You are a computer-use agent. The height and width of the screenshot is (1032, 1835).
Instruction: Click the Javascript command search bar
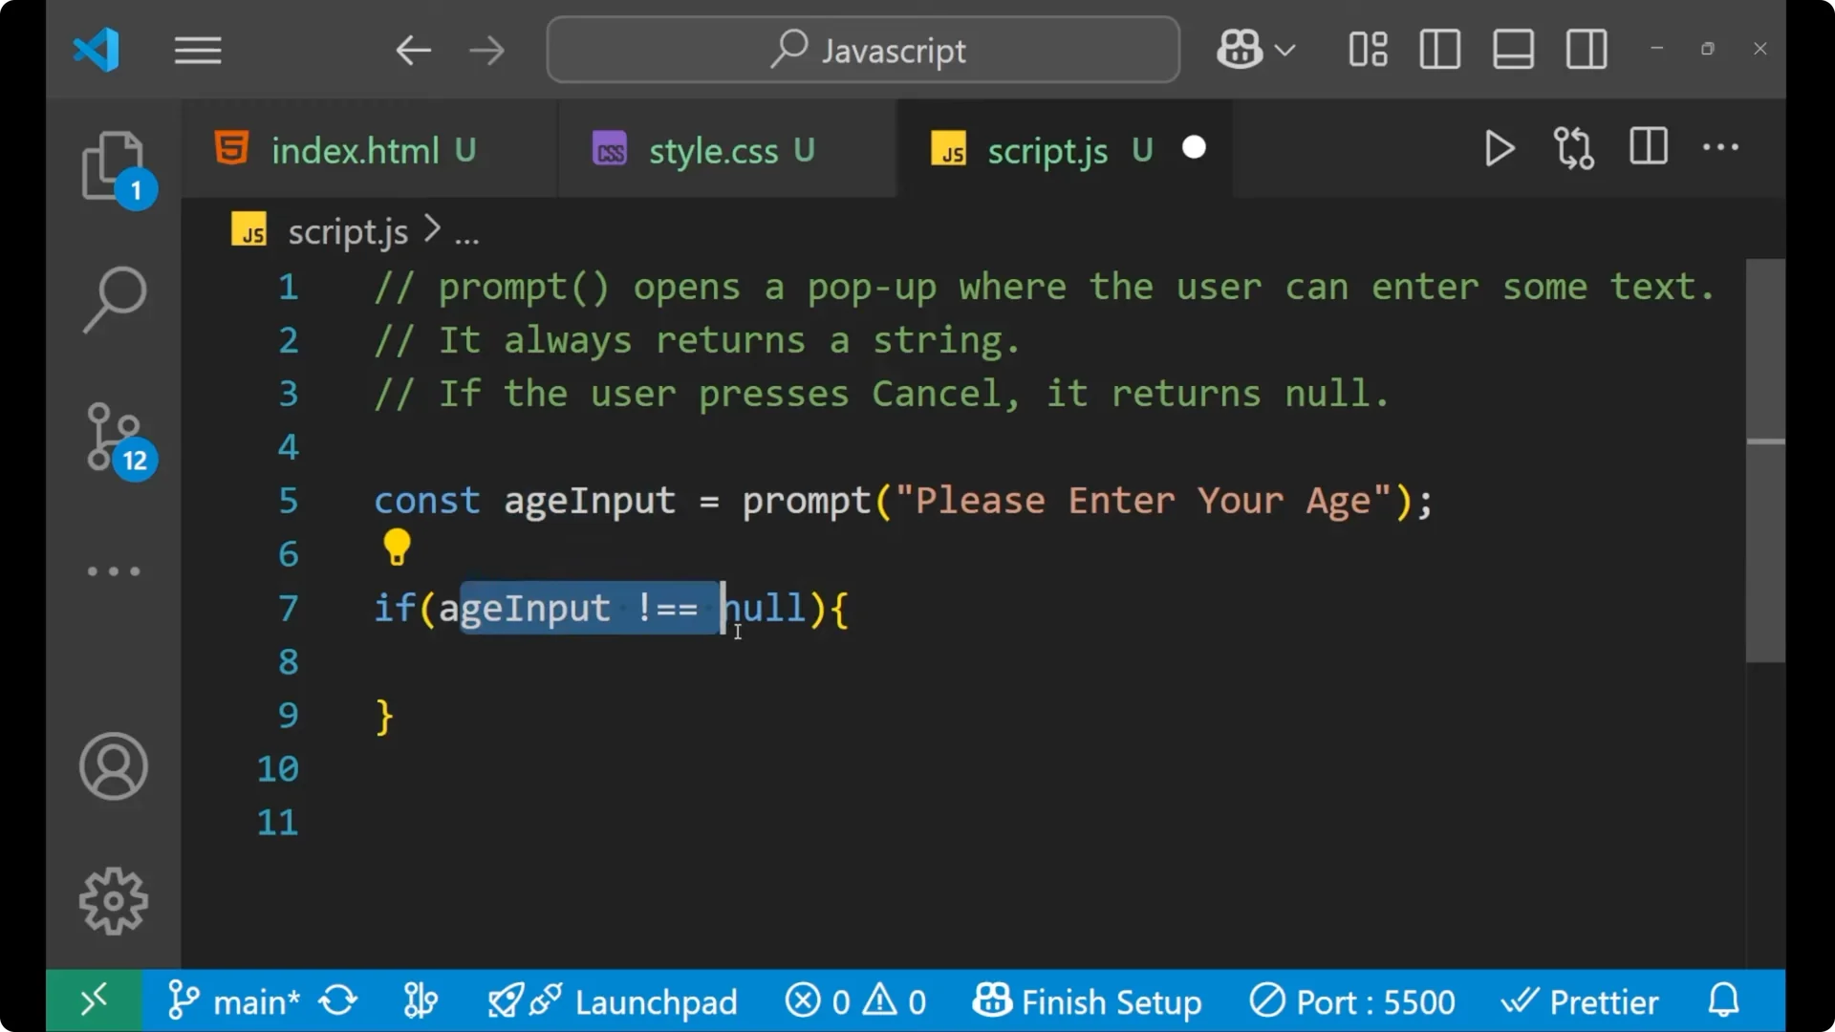[x=861, y=49]
